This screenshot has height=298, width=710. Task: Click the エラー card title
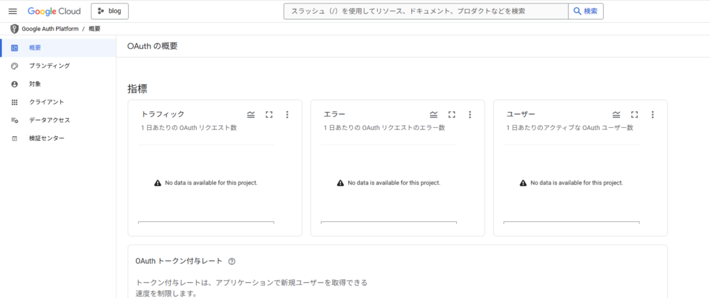(335, 114)
